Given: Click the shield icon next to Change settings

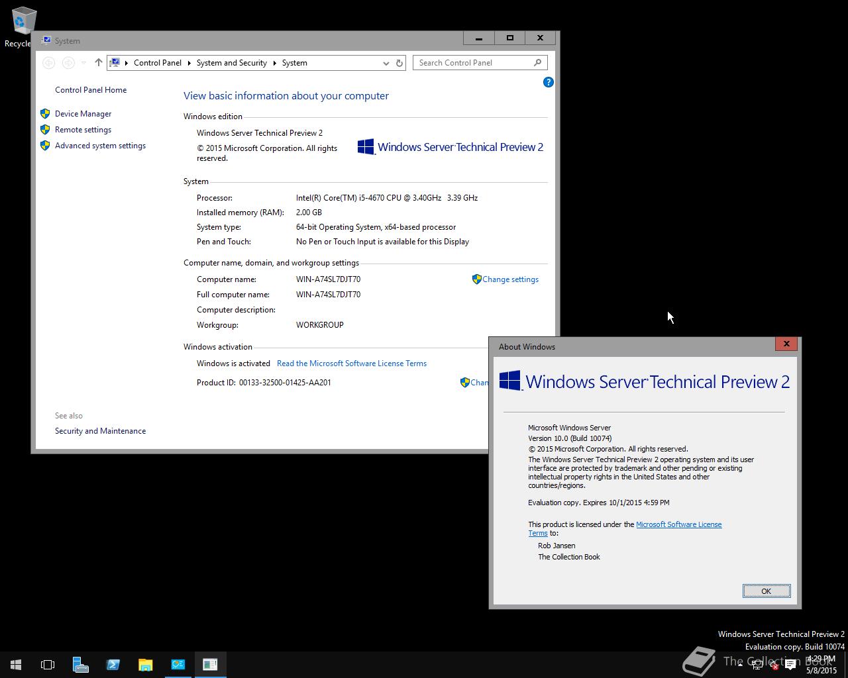Looking at the screenshot, I should point(476,279).
